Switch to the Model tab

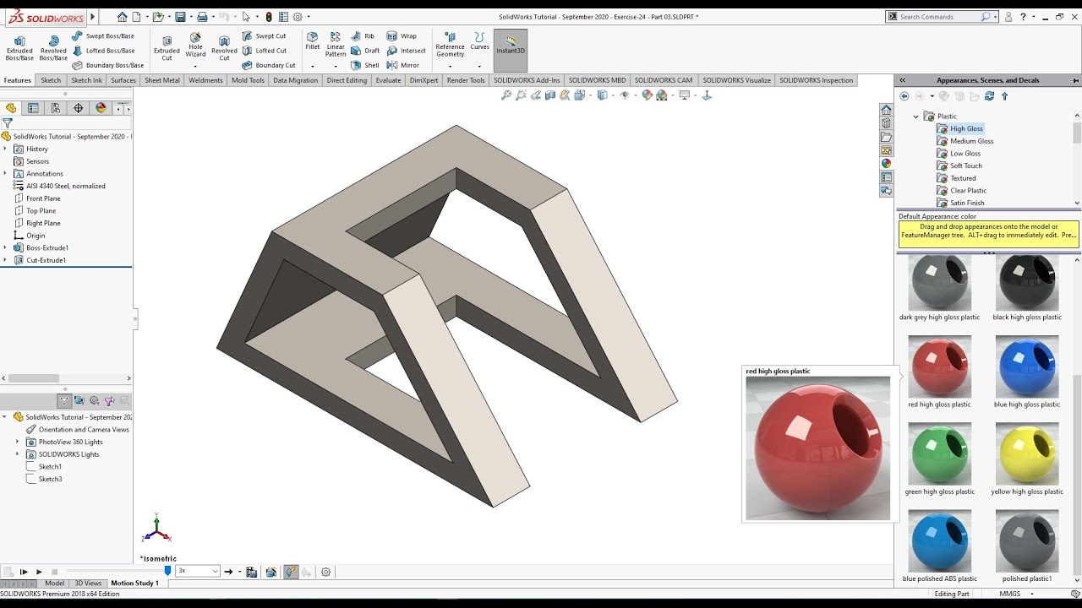[54, 583]
